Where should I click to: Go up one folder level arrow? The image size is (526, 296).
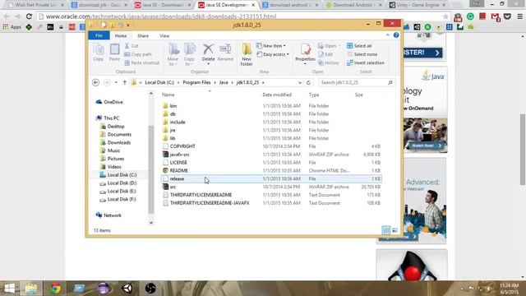pos(124,82)
